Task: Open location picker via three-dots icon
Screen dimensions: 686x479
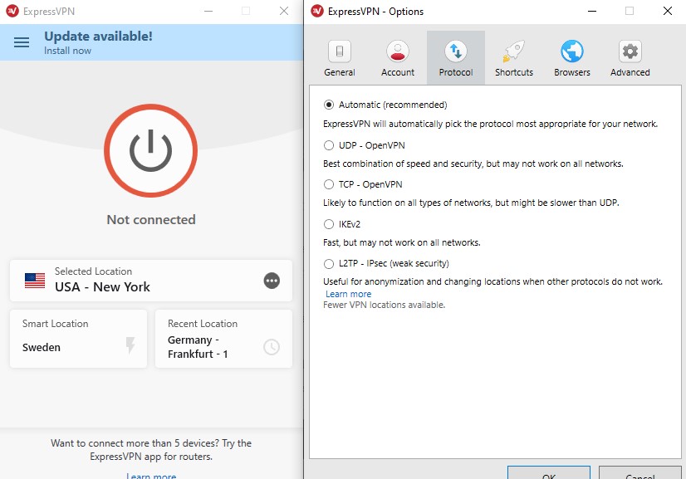Action: (272, 281)
